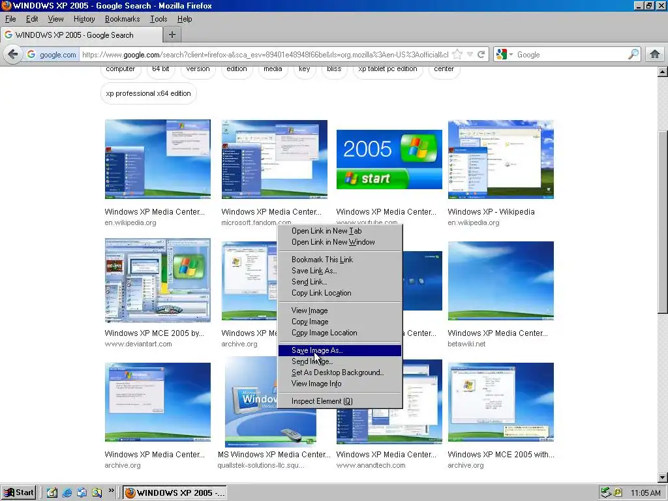This screenshot has height=501, width=668.
Task: Click the computer filter chip
Action: point(121,70)
